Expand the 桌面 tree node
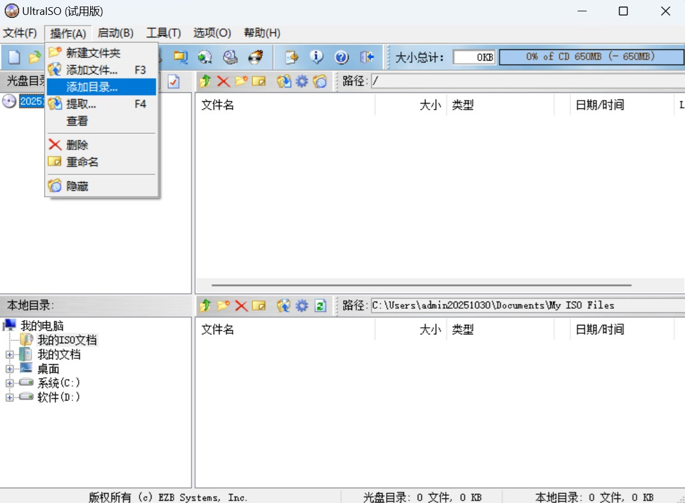 coord(10,369)
